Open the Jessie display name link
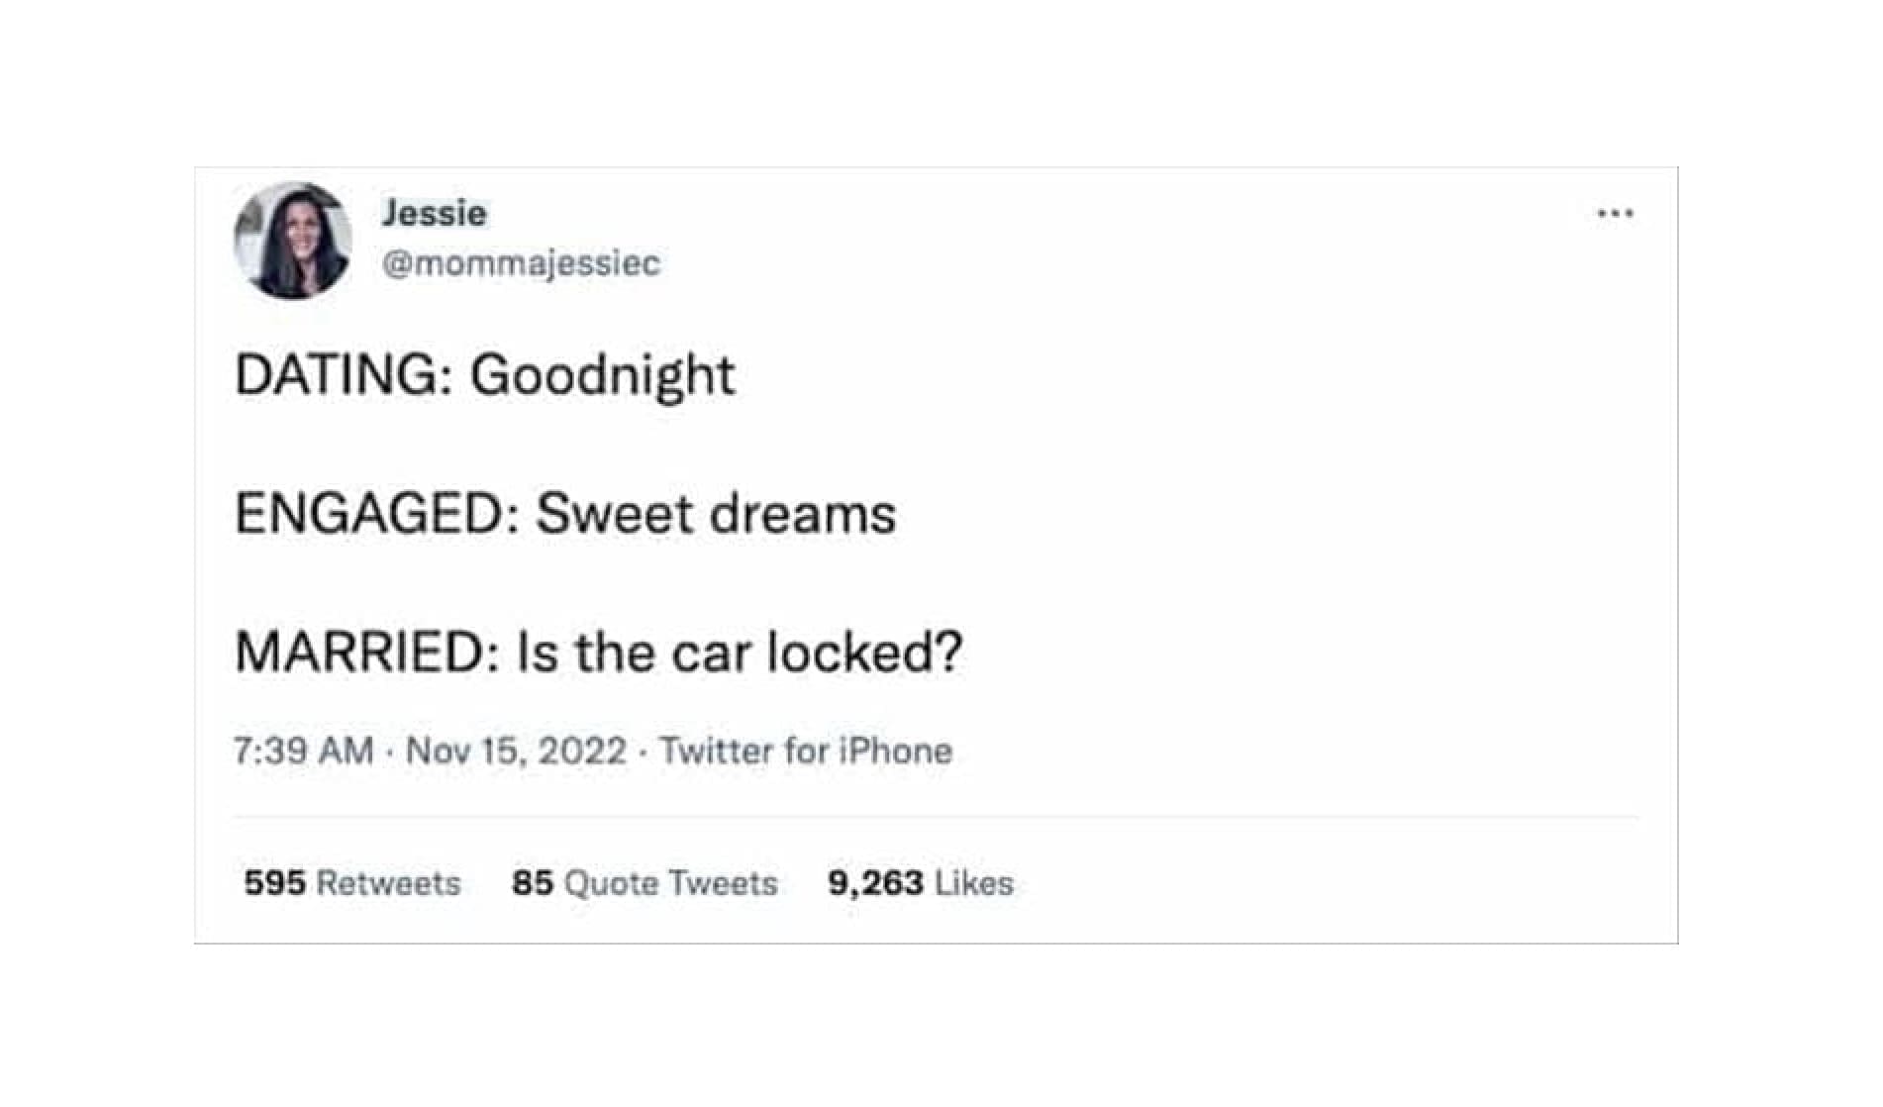The image size is (1883, 1107). (x=434, y=213)
